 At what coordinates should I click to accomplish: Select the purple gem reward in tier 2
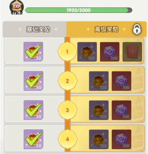[x=121, y=81]
